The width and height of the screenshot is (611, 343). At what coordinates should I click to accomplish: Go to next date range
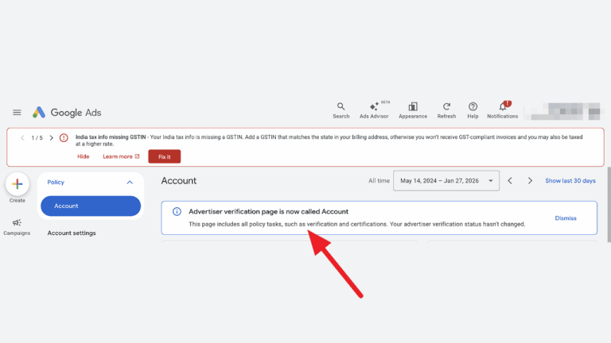click(530, 181)
